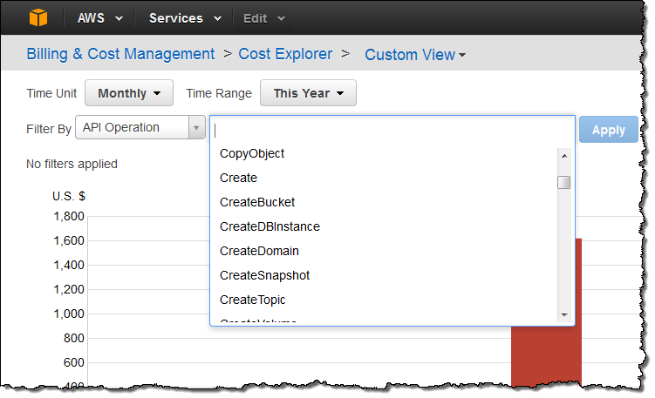Click the Apply button
The height and width of the screenshot is (398, 655).
point(609,130)
